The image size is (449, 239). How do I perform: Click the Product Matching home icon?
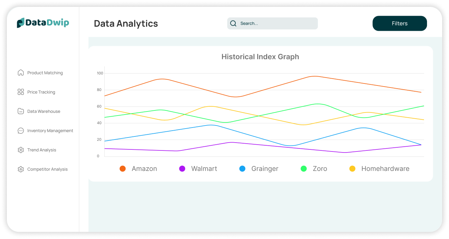21,73
